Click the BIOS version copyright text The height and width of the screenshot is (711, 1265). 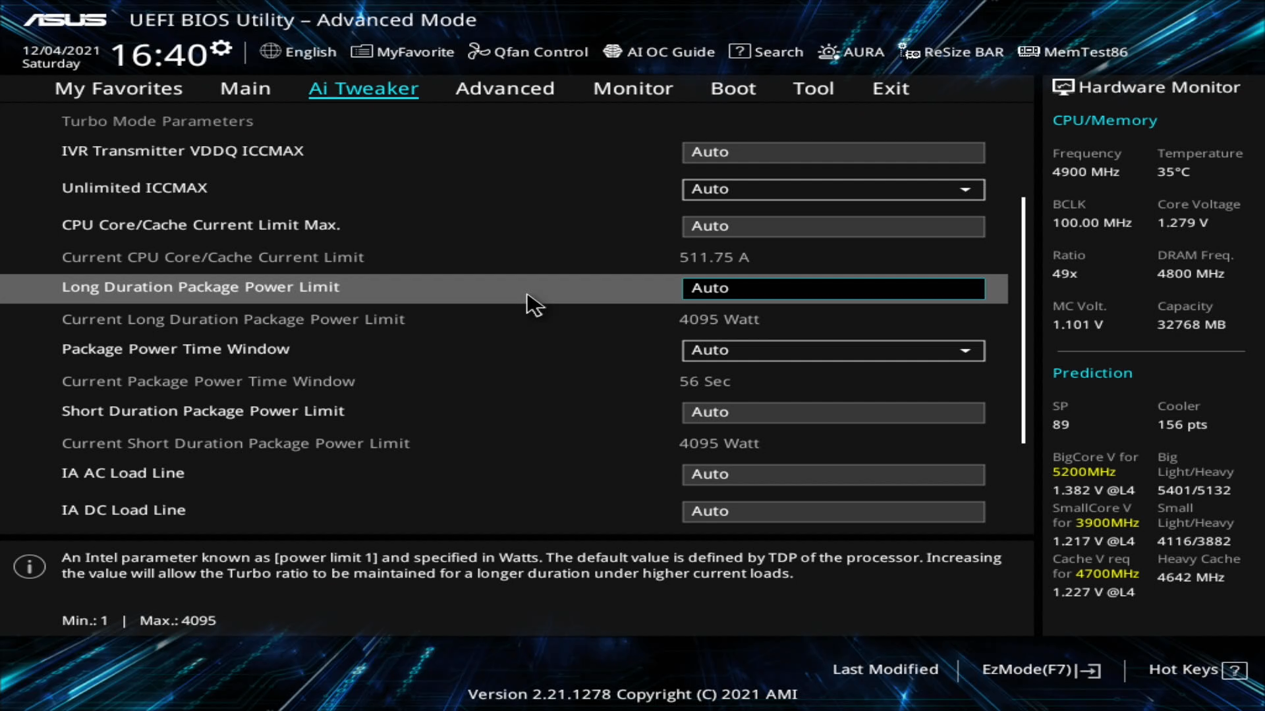[x=632, y=695]
